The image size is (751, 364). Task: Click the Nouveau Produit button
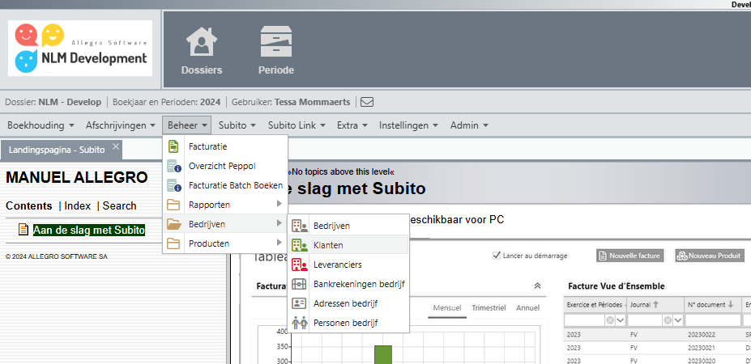pyautogui.click(x=710, y=256)
